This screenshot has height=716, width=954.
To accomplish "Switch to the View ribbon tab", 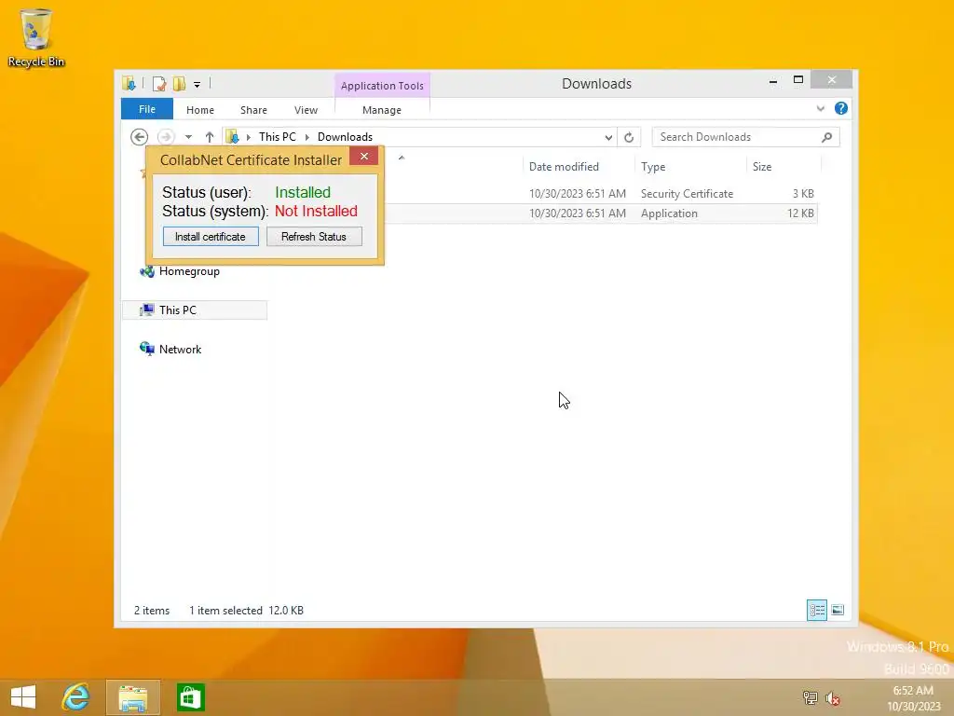I will coord(306,110).
